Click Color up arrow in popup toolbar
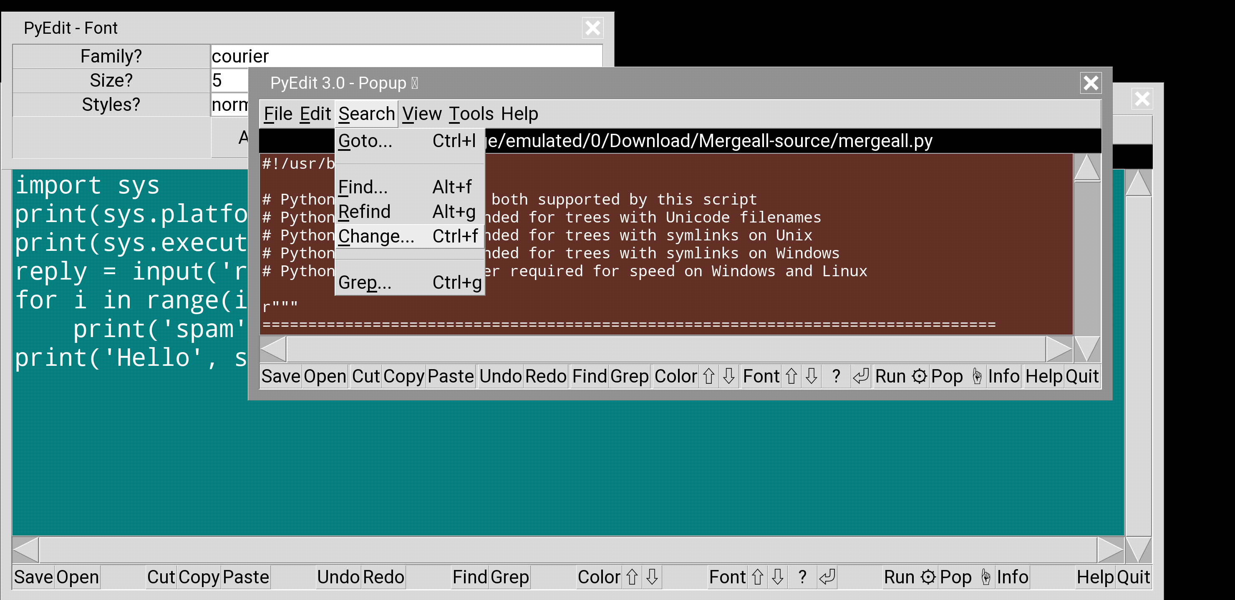The height and width of the screenshot is (600, 1235). pyautogui.click(x=708, y=376)
